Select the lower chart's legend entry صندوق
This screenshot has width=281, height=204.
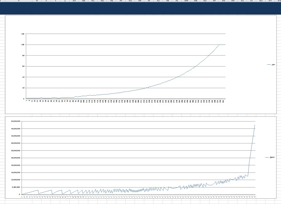coord(270,158)
